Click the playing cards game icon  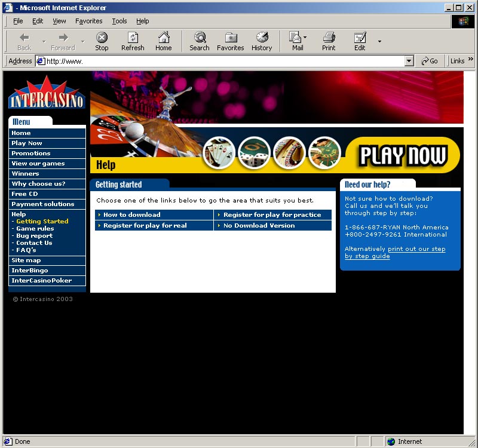pyautogui.click(x=219, y=153)
